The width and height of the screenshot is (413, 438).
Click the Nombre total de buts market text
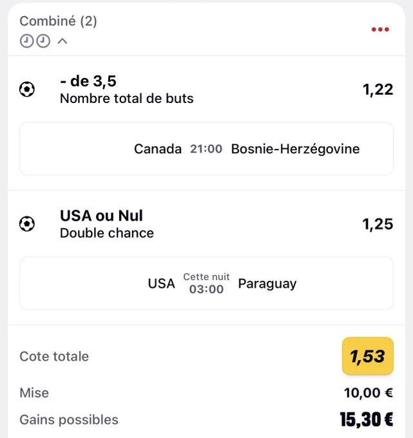(x=126, y=99)
